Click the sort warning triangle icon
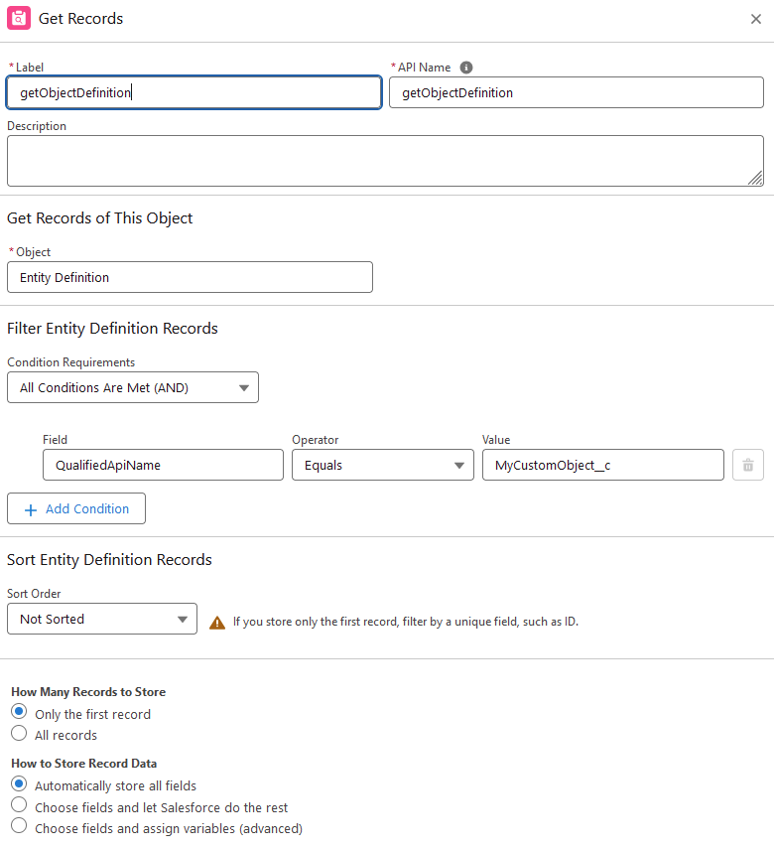 [x=217, y=623]
